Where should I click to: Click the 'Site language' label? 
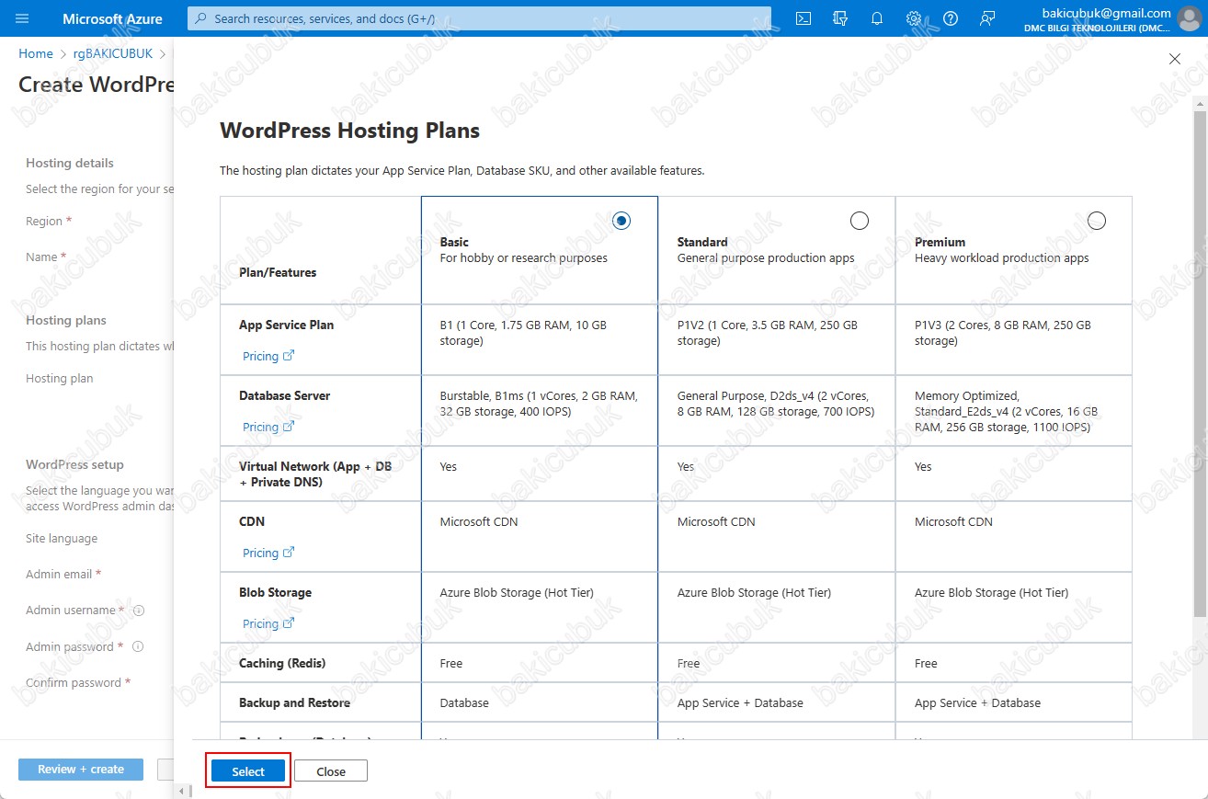pos(62,539)
